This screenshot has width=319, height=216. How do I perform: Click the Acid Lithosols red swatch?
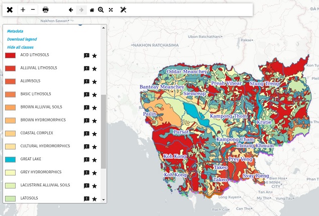point(11,55)
